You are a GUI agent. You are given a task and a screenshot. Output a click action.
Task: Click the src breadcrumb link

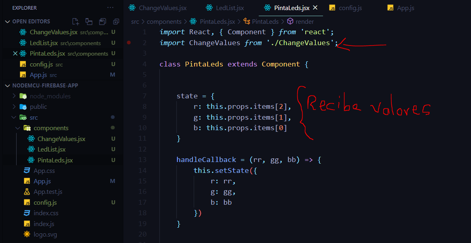pos(135,21)
